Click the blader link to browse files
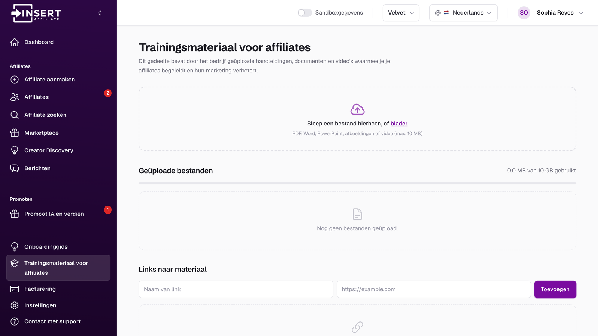 coord(399,124)
